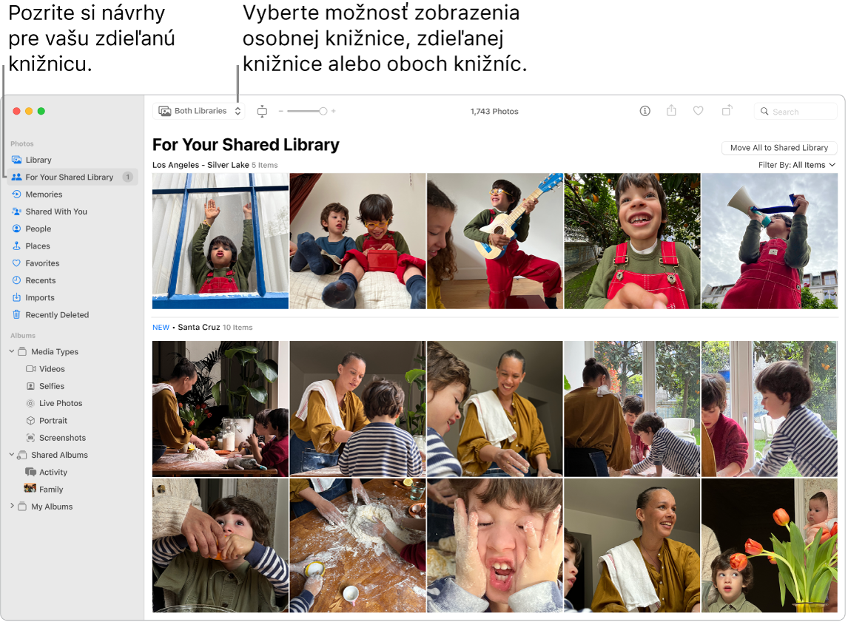Click the Rotate icon in toolbar
The height and width of the screenshot is (622, 848).
[x=727, y=110]
